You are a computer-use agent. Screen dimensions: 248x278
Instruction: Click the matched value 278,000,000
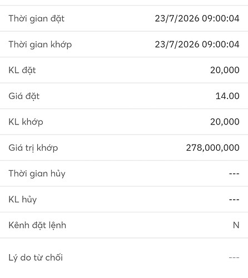(212, 148)
